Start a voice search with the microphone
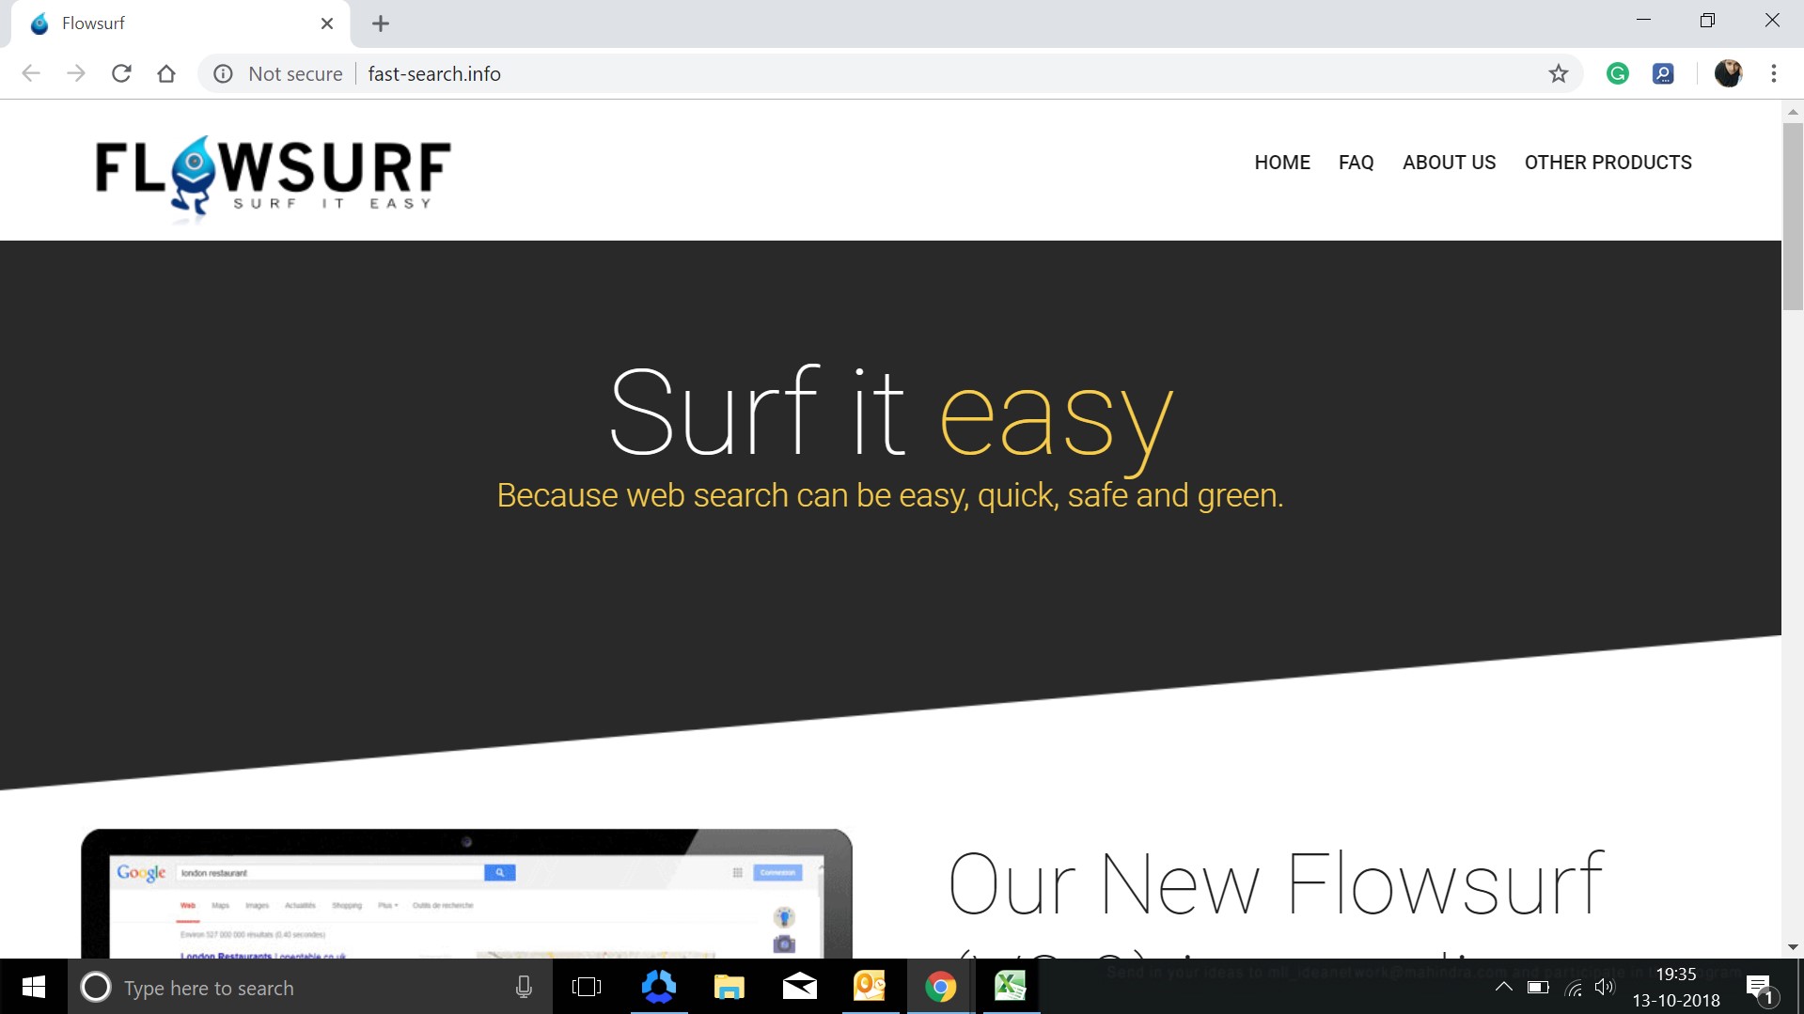The width and height of the screenshot is (1804, 1014). [x=523, y=987]
